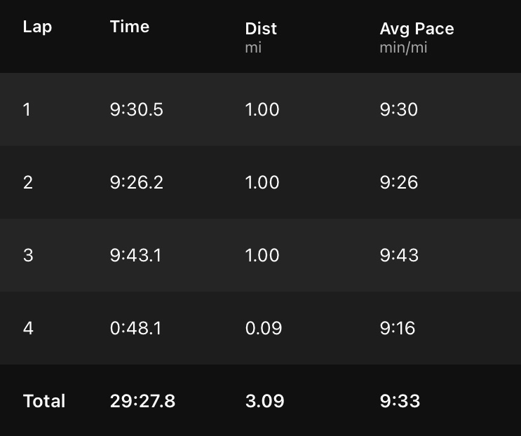This screenshot has height=436, width=521.
Task: Click lap 1 time 9:30.5
Action: coord(137,109)
